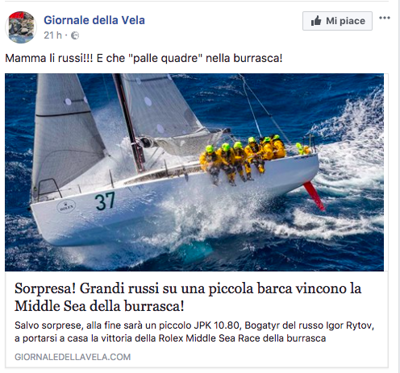Click the 21 h post timestamp
This screenshot has width=400, height=373.
tap(52, 35)
